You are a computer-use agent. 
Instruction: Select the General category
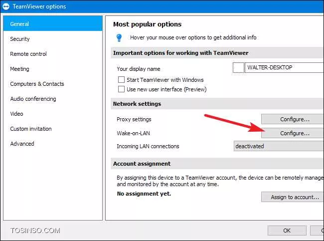tap(53, 23)
